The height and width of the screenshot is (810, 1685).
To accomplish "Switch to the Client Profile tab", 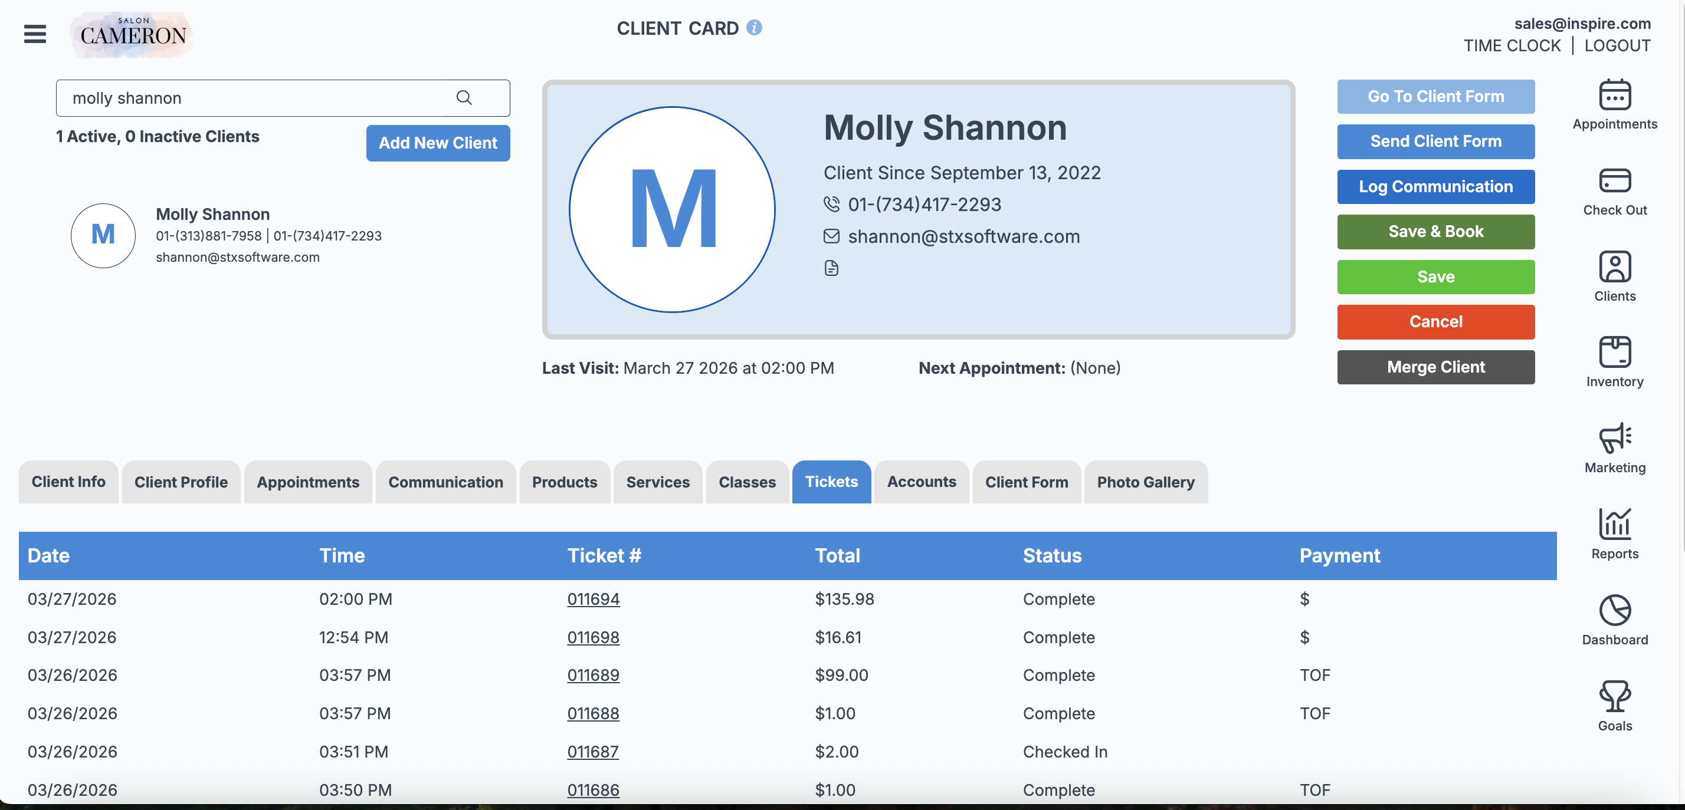I will (181, 482).
